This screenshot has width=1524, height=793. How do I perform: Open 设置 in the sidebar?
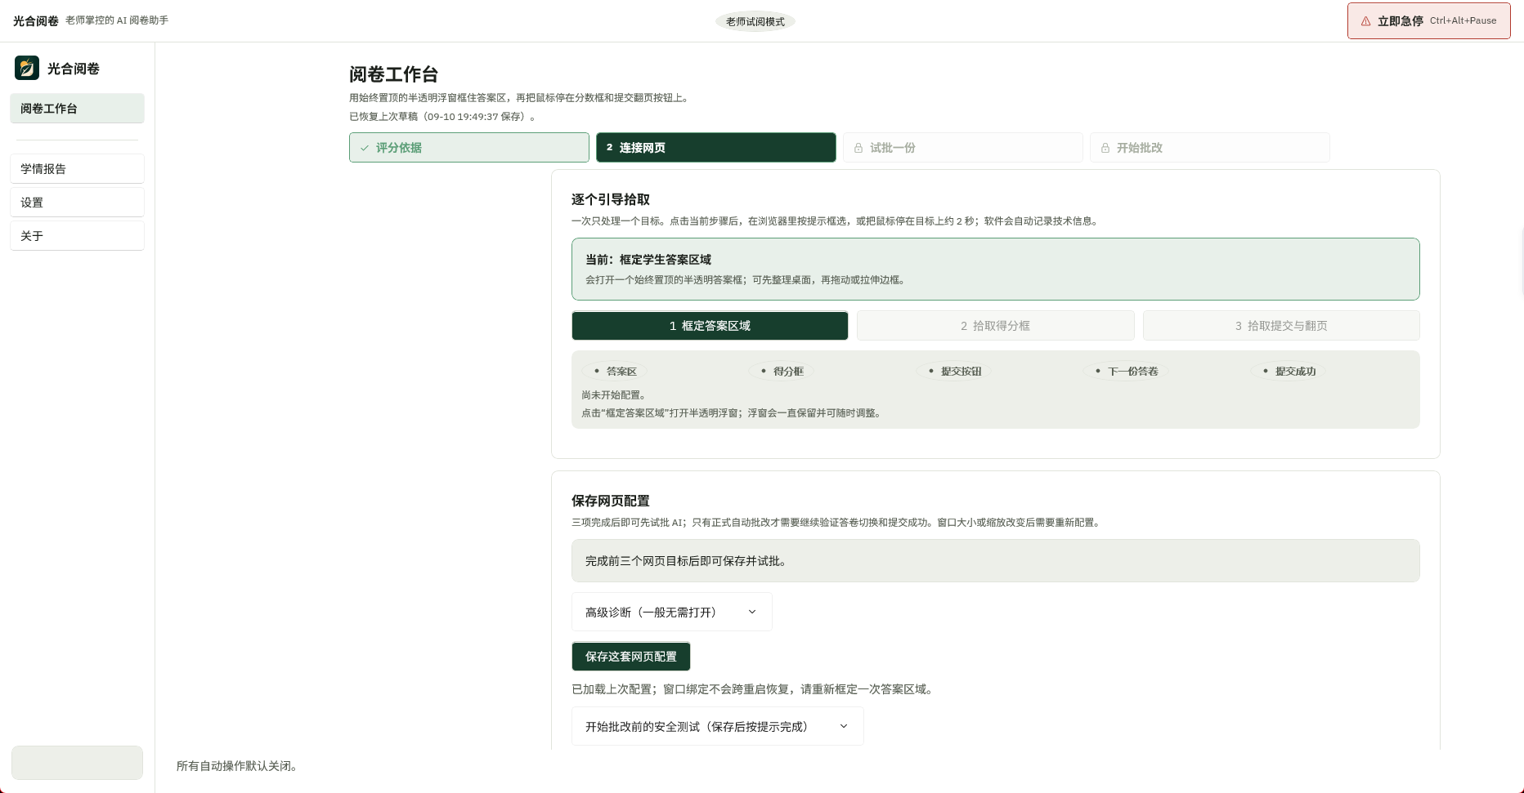pyautogui.click(x=77, y=203)
